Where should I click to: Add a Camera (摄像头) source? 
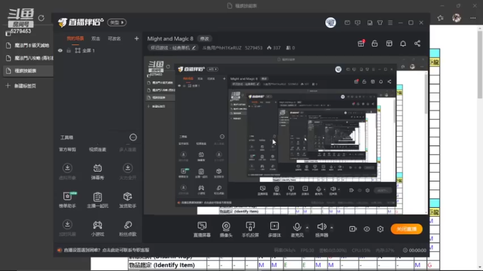tap(226, 229)
